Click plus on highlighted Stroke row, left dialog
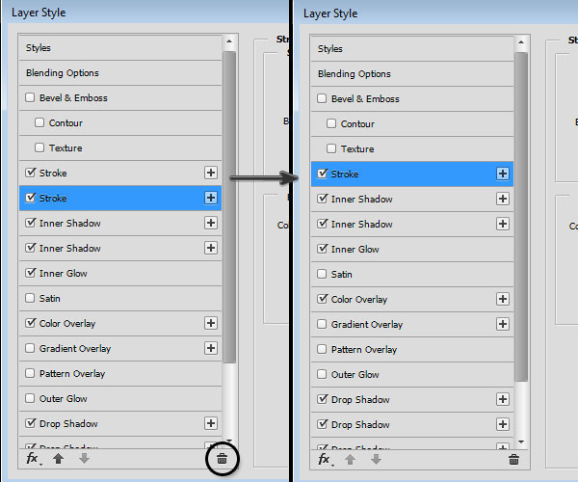Viewport: 578px width, 482px height. [211, 198]
